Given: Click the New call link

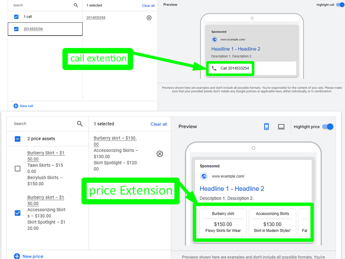Looking at the screenshot, I should (x=27, y=106).
